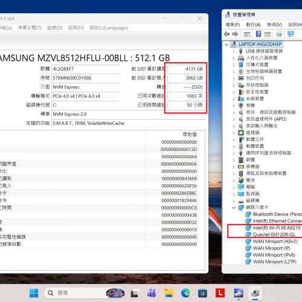The width and height of the screenshot is (302, 302).
Task: Click the Forward arrow in Device Manager toolbar
Action: coord(236,34)
